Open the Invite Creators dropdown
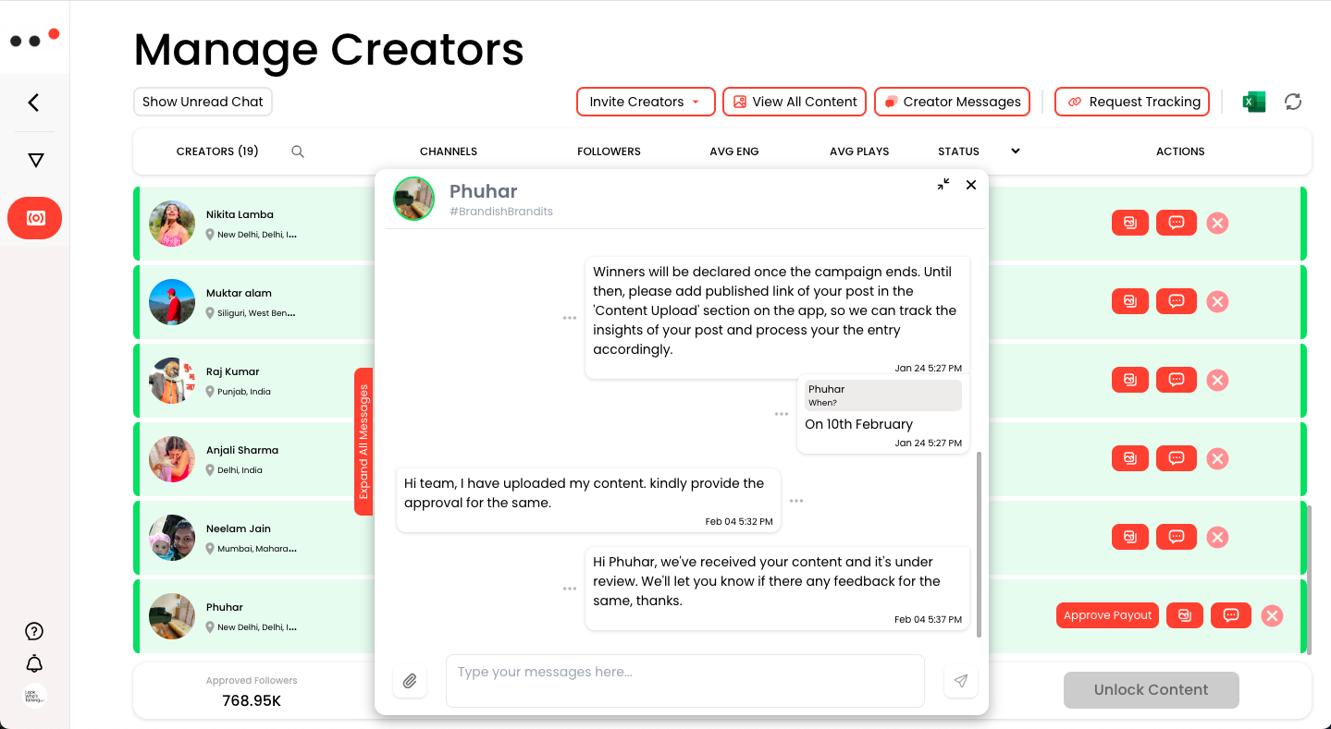Image resolution: width=1331 pixels, height=729 pixels. coord(646,102)
